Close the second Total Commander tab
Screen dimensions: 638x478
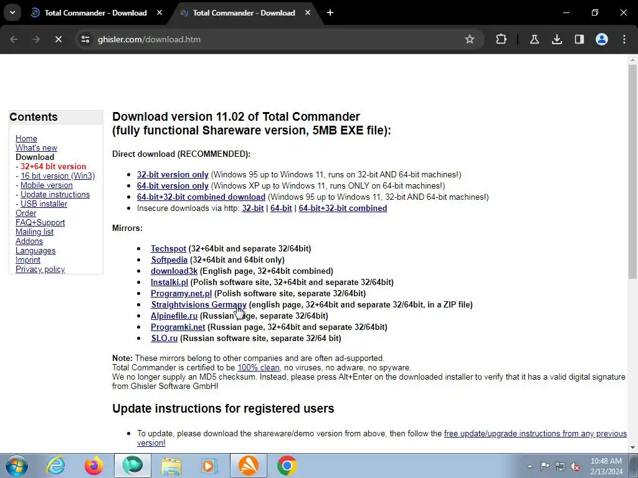tap(308, 12)
